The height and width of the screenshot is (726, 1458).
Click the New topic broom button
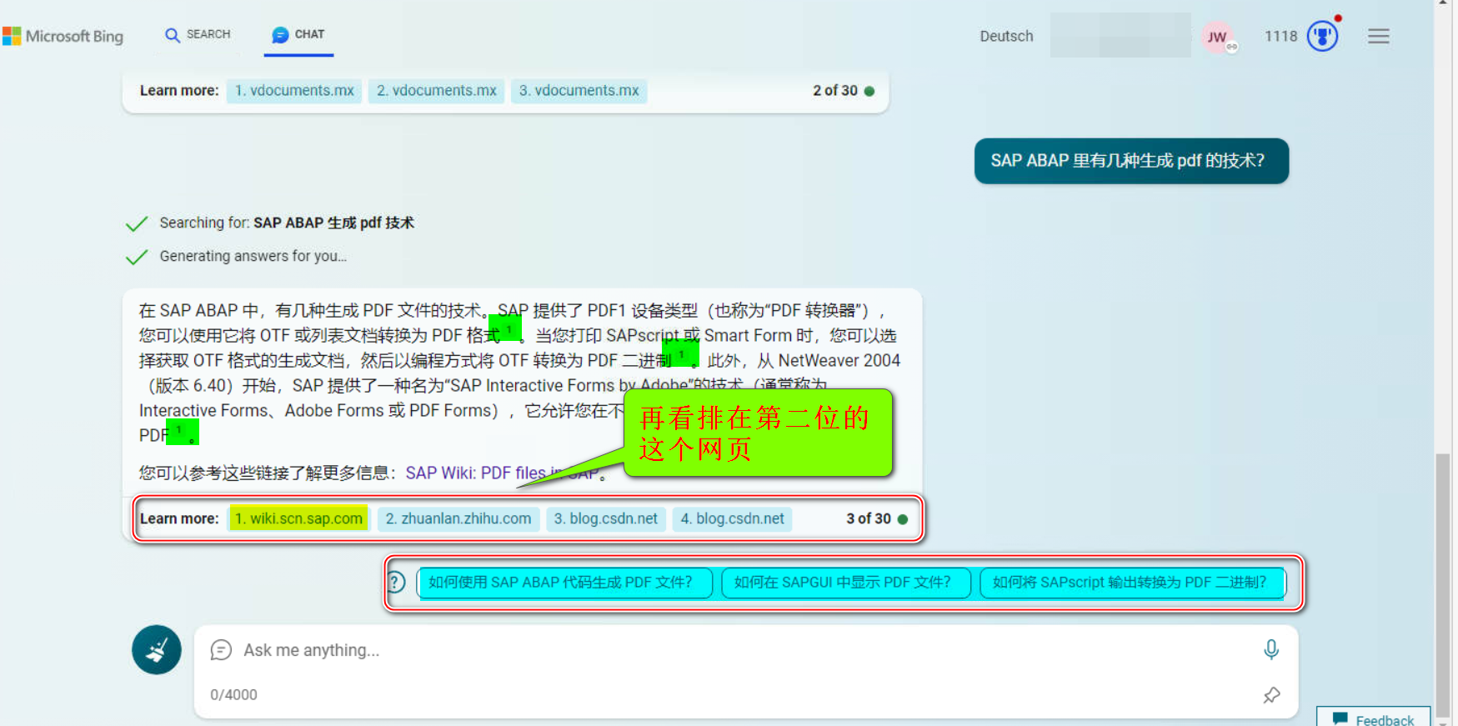(157, 650)
